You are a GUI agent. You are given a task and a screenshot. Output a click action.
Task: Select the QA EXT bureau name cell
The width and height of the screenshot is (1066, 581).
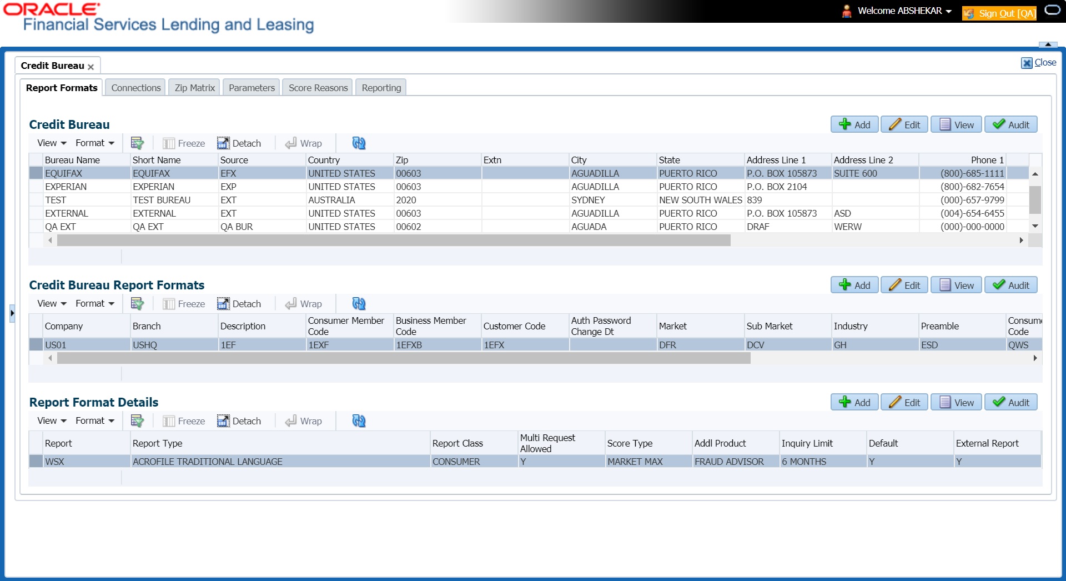point(87,227)
